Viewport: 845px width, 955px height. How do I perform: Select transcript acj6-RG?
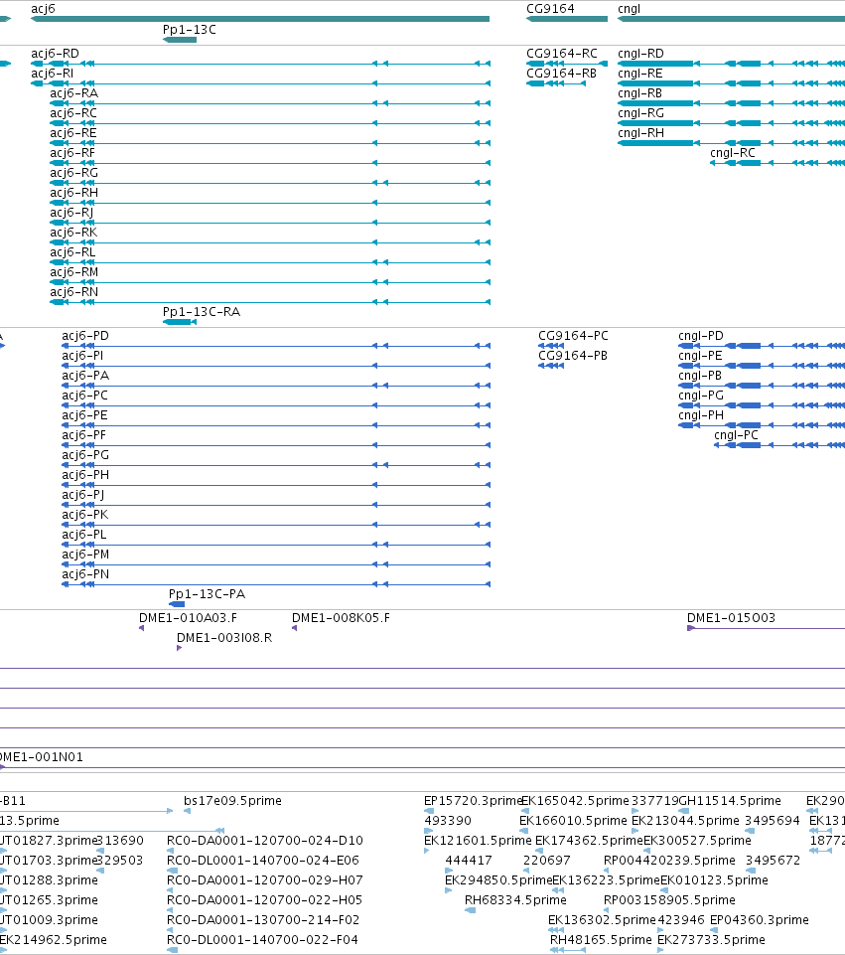[x=74, y=173]
